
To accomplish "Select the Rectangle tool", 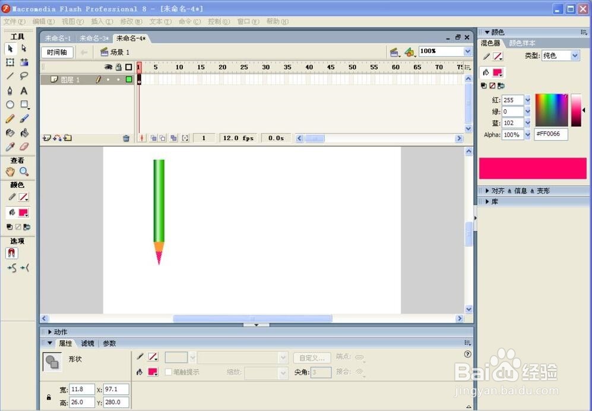I will [24, 105].
